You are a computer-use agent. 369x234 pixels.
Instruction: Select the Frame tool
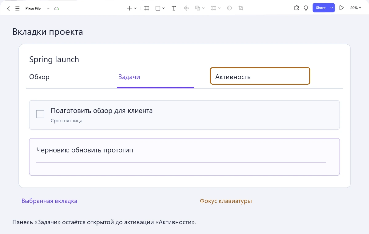pyautogui.click(x=147, y=8)
